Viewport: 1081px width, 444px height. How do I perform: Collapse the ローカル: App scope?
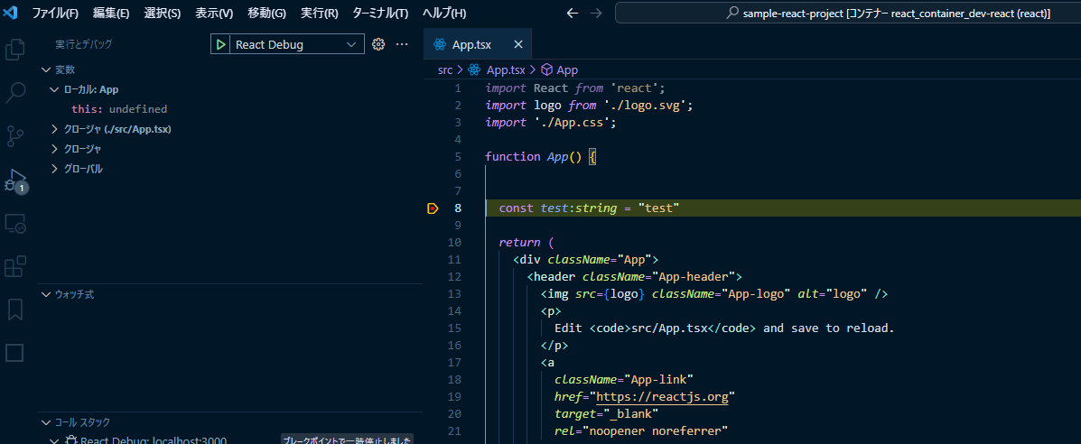point(54,89)
